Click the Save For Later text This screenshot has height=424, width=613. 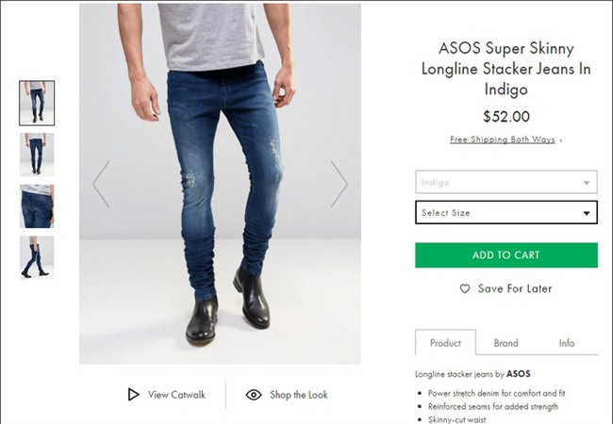[x=515, y=289]
